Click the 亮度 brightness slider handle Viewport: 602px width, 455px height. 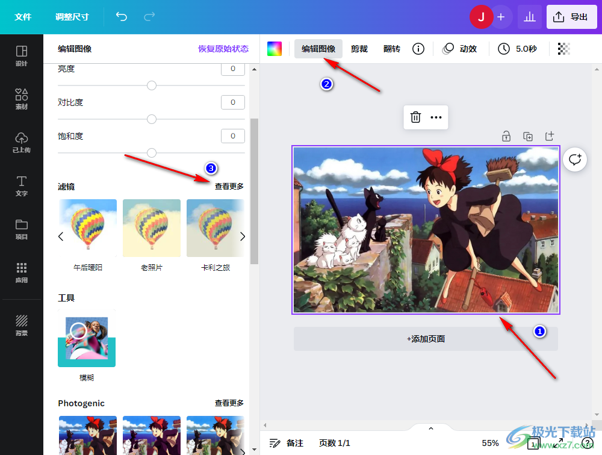[152, 85]
